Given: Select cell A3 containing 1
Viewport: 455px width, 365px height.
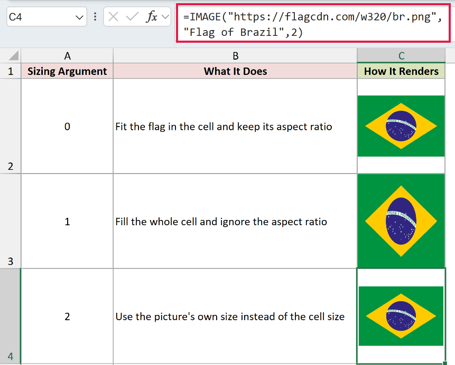Looking at the screenshot, I should [67, 221].
